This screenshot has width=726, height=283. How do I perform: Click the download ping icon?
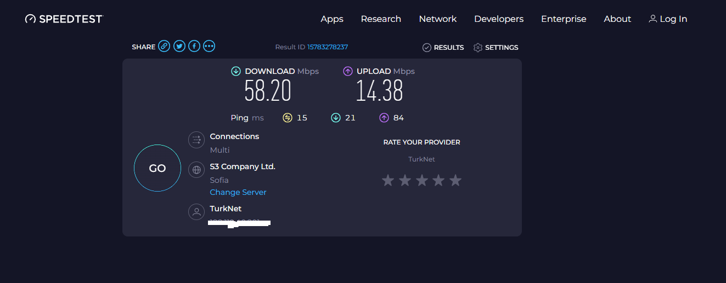pos(336,118)
